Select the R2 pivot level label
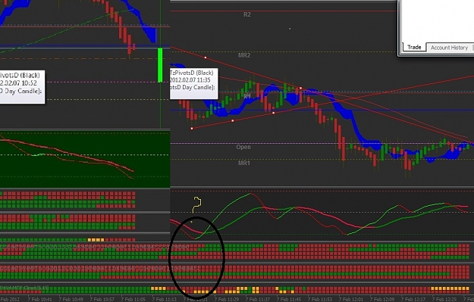Image resolution: width=474 pixels, height=302 pixels. click(x=247, y=14)
